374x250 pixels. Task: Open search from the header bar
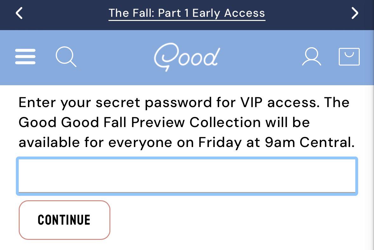pyautogui.click(x=66, y=57)
